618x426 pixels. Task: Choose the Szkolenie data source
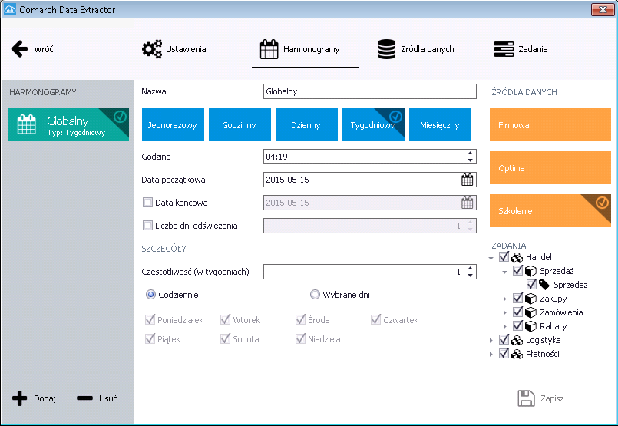click(550, 211)
